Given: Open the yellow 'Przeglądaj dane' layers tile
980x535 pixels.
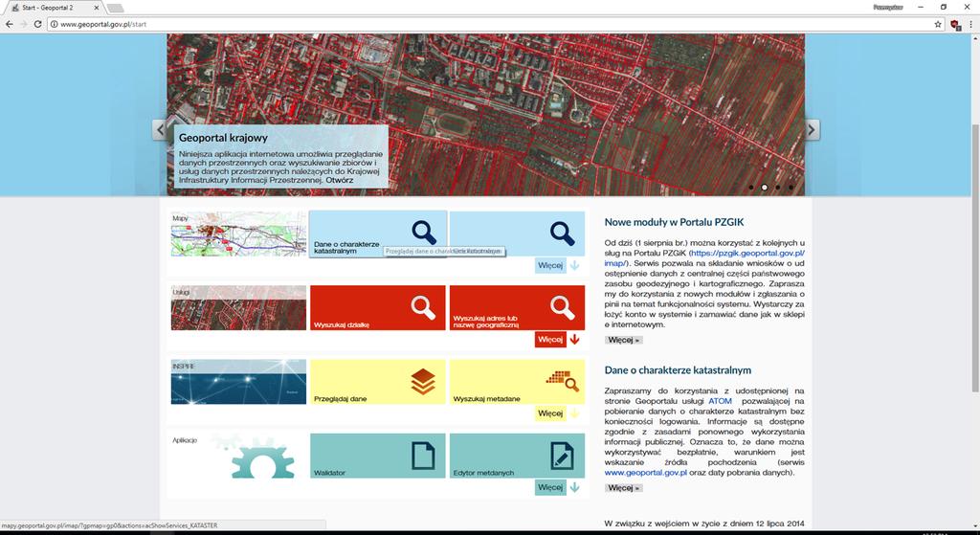Looking at the screenshot, I should [x=377, y=382].
